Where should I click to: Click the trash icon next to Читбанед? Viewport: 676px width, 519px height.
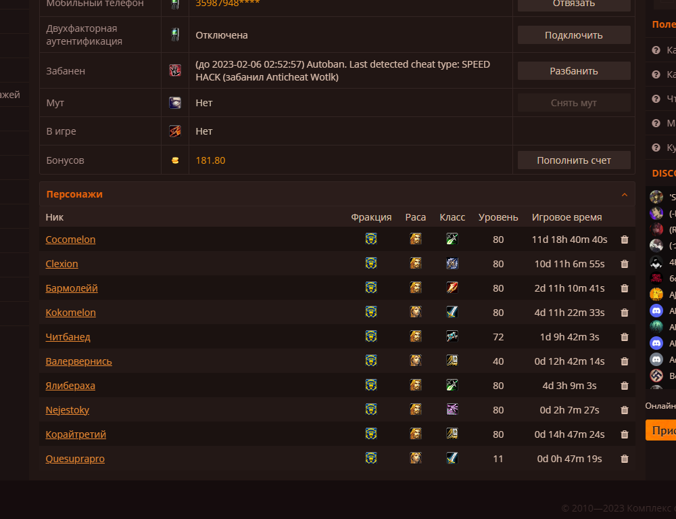625,337
